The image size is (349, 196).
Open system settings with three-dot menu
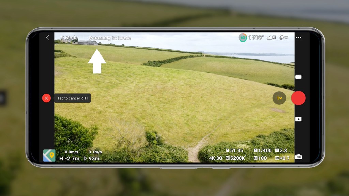click(299, 37)
